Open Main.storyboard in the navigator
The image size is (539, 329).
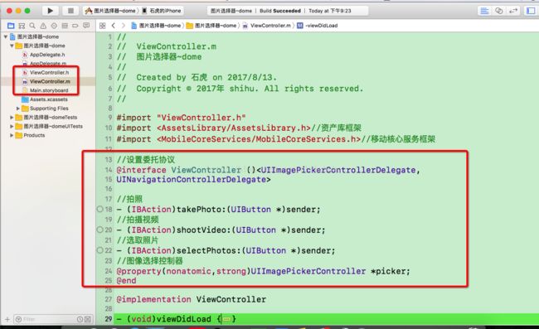[49, 90]
